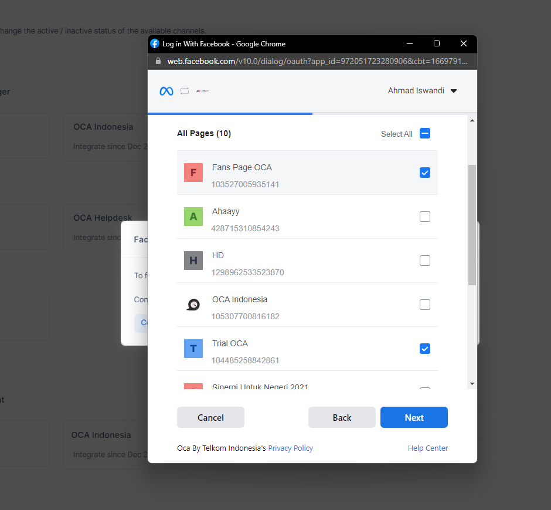
Task: Click the Facebook favicon in the title bar
Action: coord(155,43)
